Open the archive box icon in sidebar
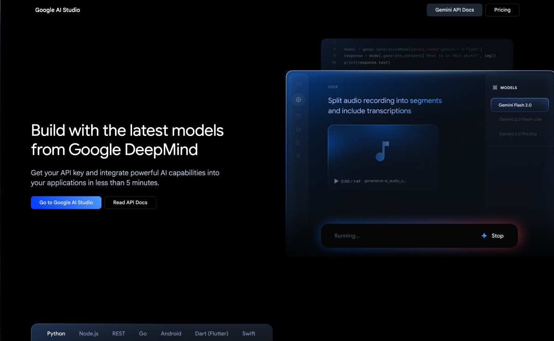 point(299,116)
